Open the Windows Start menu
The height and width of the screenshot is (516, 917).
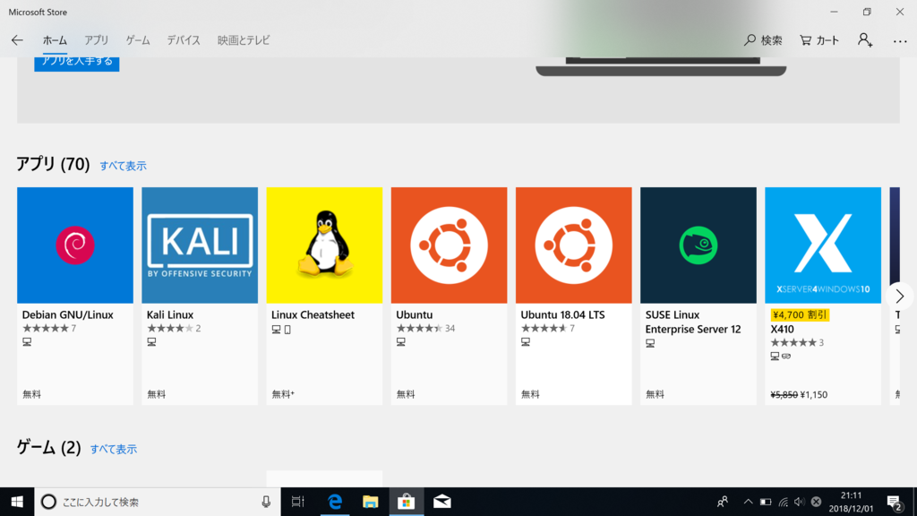pyautogui.click(x=17, y=502)
